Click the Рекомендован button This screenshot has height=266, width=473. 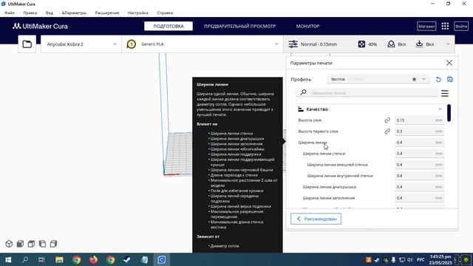[x=316, y=219]
